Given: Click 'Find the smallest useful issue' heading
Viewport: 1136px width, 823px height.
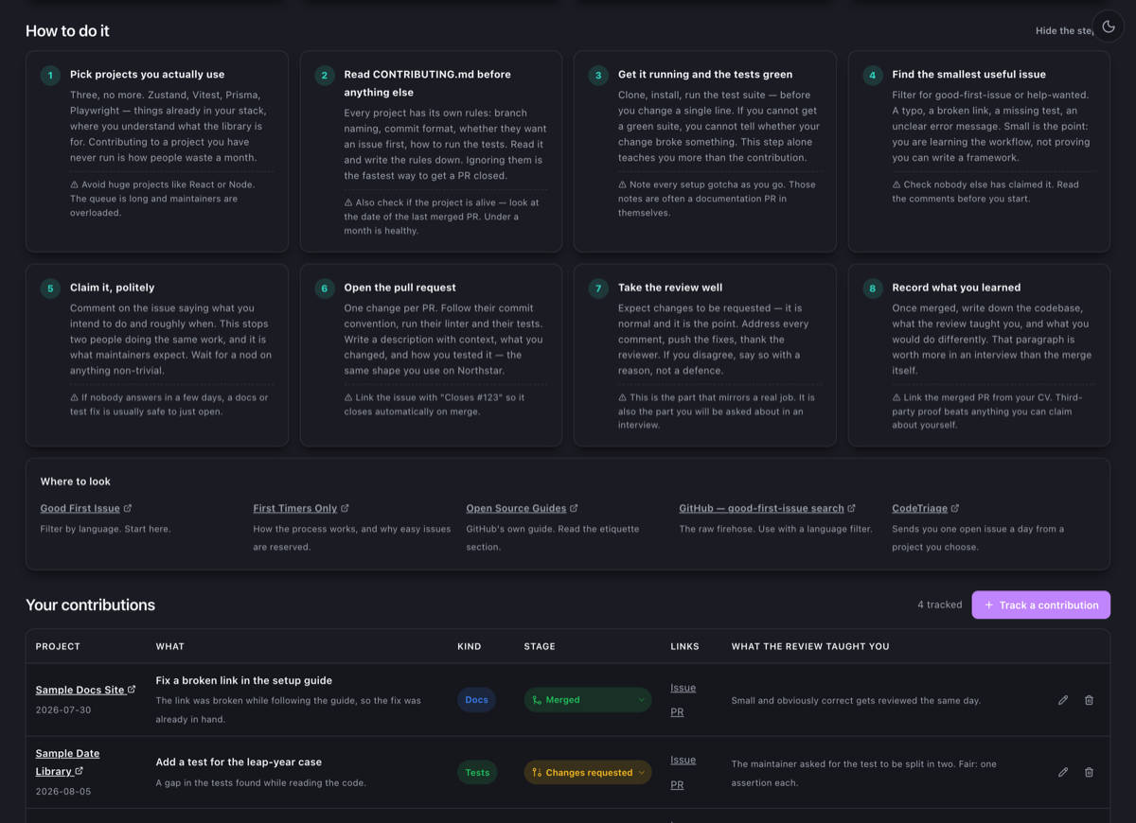Looking at the screenshot, I should pos(969,74).
